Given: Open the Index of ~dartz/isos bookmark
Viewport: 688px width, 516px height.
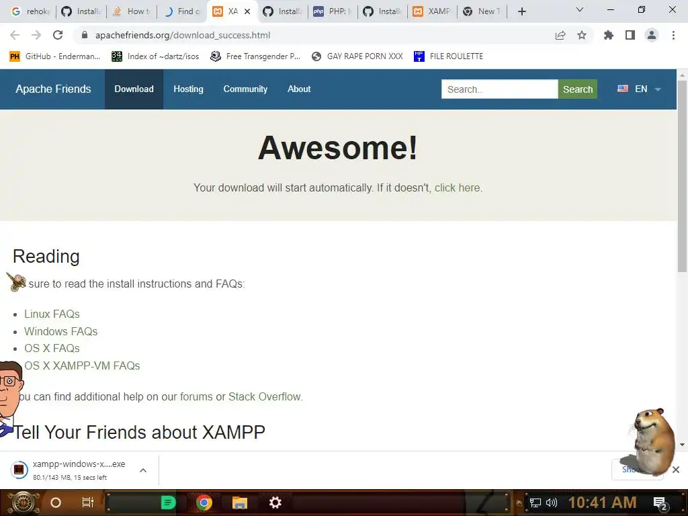Looking at the screenshot, I should [x=155, y=56].
